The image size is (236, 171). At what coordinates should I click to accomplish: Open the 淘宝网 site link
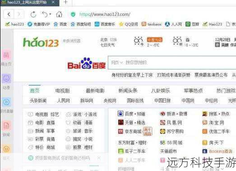pyautogui.click(x=213, y=123)
